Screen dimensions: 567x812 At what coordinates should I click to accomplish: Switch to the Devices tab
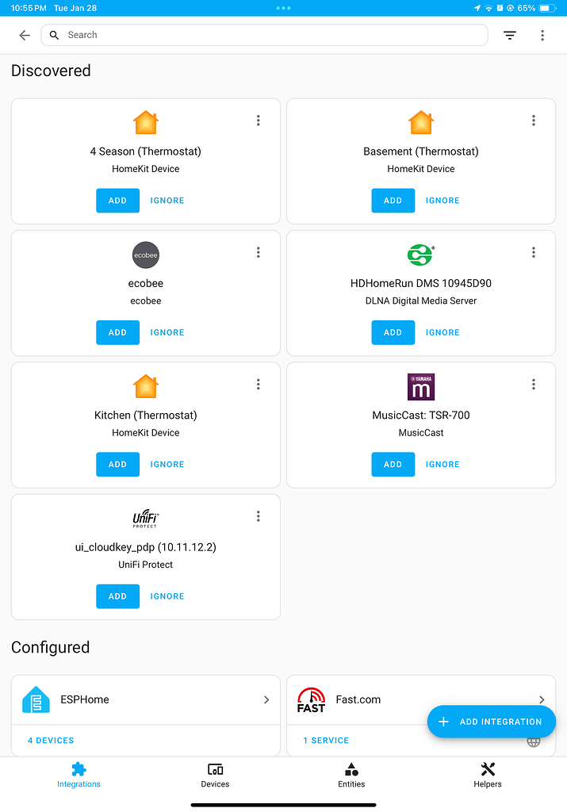pyautogui.click(x=215, y=775)
